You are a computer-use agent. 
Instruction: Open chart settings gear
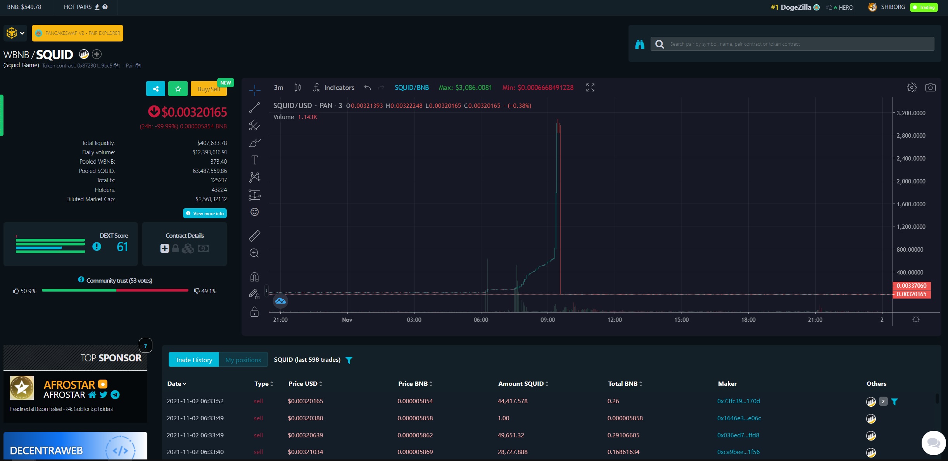pyautogui.click(x=912, y=88)
